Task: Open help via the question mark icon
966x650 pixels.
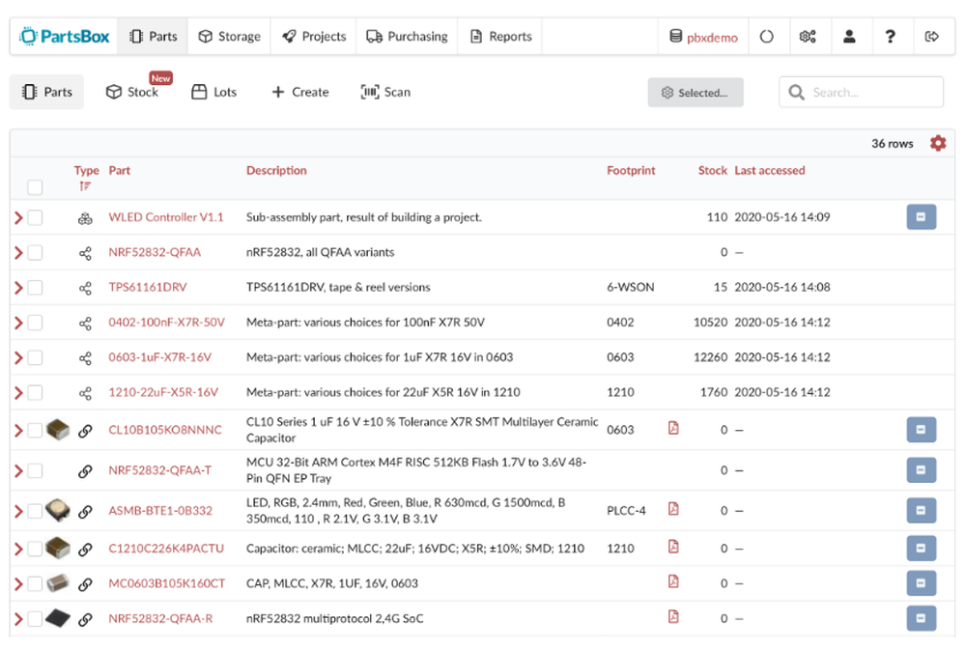Action: 891,36
